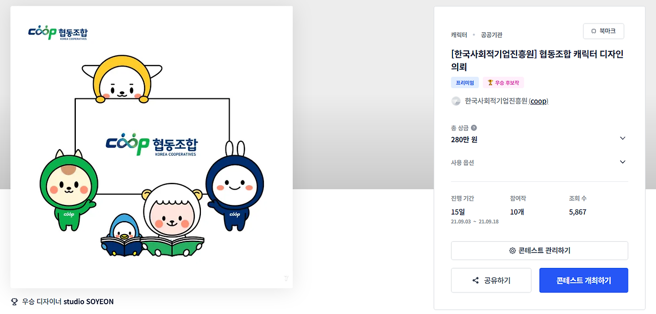Image resolution: width=656 pixels, height=314 pixels.
Task: Click the 프리미엄 badge
Action: pos(465,82)
